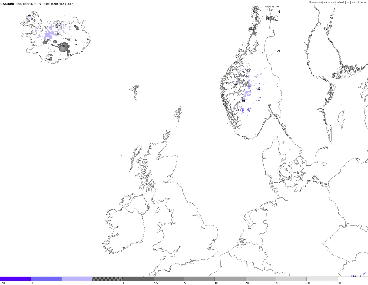Click the -5 value in northern Sweden
Screen dimensions: 368x285
tap(279, 12)
